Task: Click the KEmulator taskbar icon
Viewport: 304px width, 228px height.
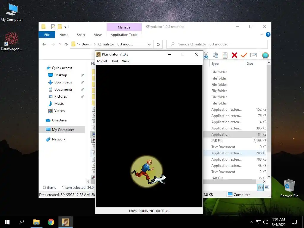Action: point(66,222)
